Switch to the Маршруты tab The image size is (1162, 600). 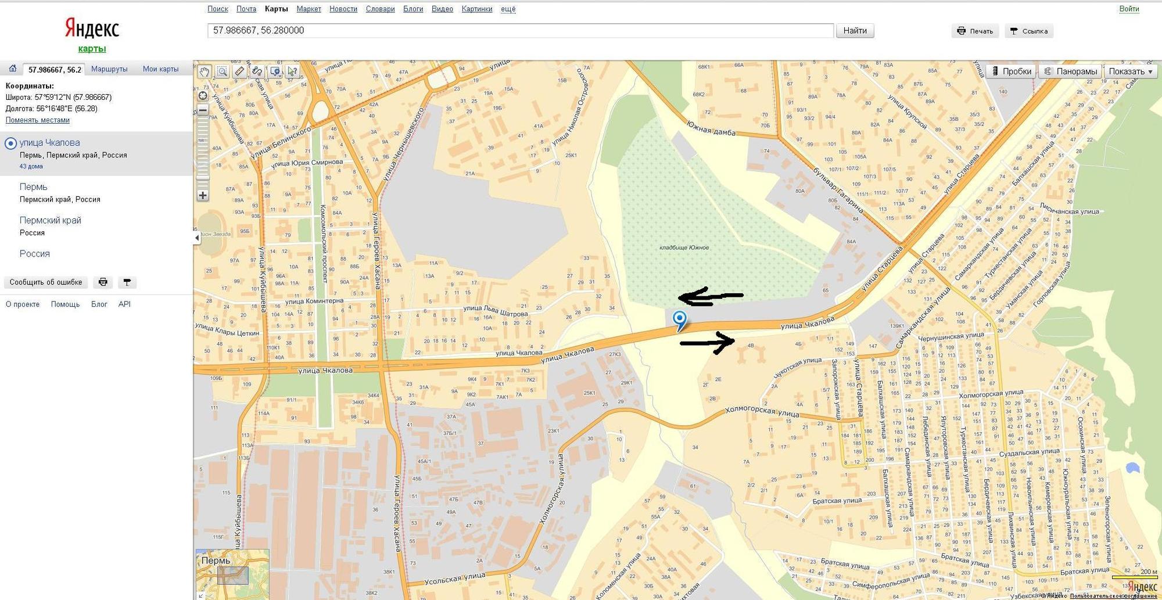[x=109, y=69]
